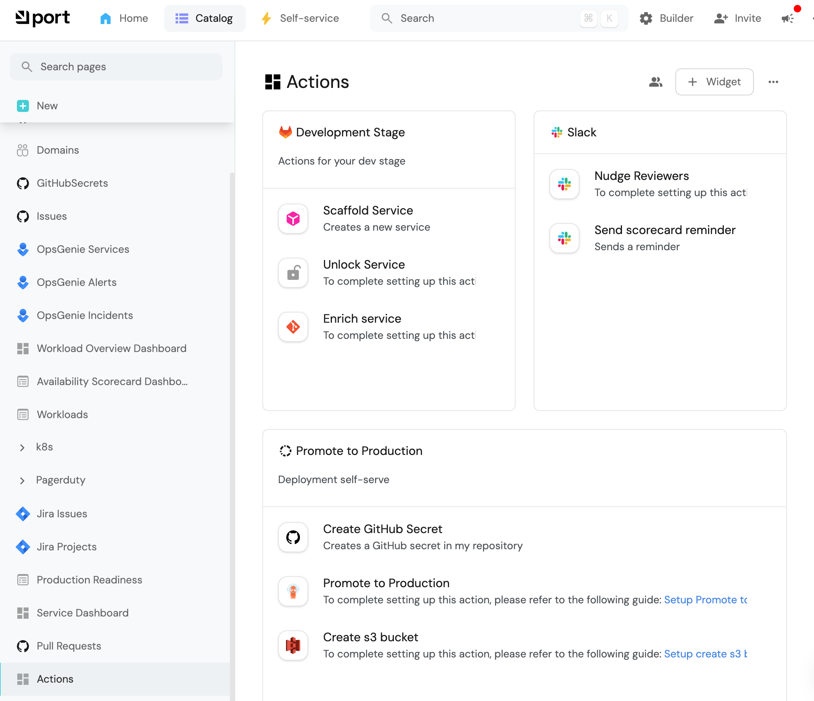The height and width of the screenshot is (701, 814).
Task: Open the page more options menu
Action: (x=773, y=82)
